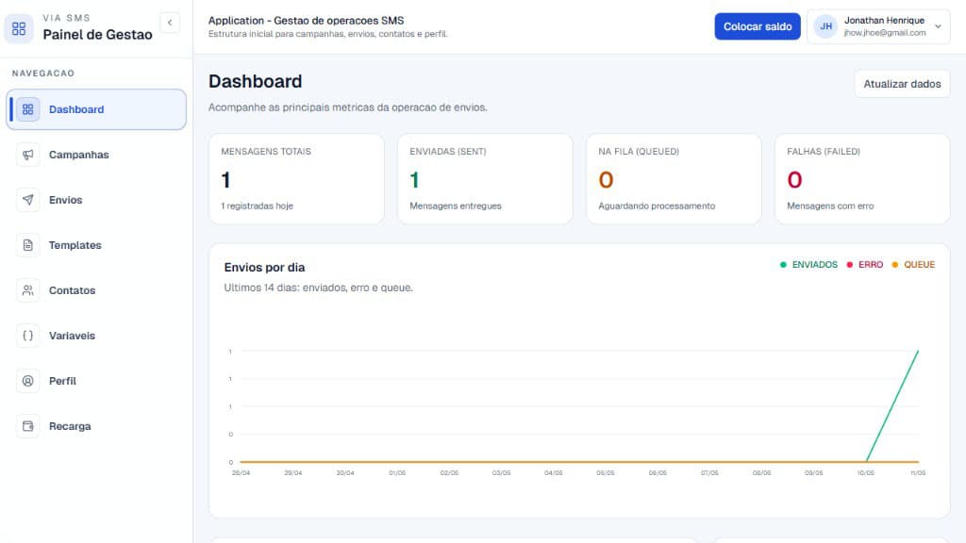Click the Dashboard grid icon in the sidebar
The image size is (966, 543).
click(x=27, y=109)
